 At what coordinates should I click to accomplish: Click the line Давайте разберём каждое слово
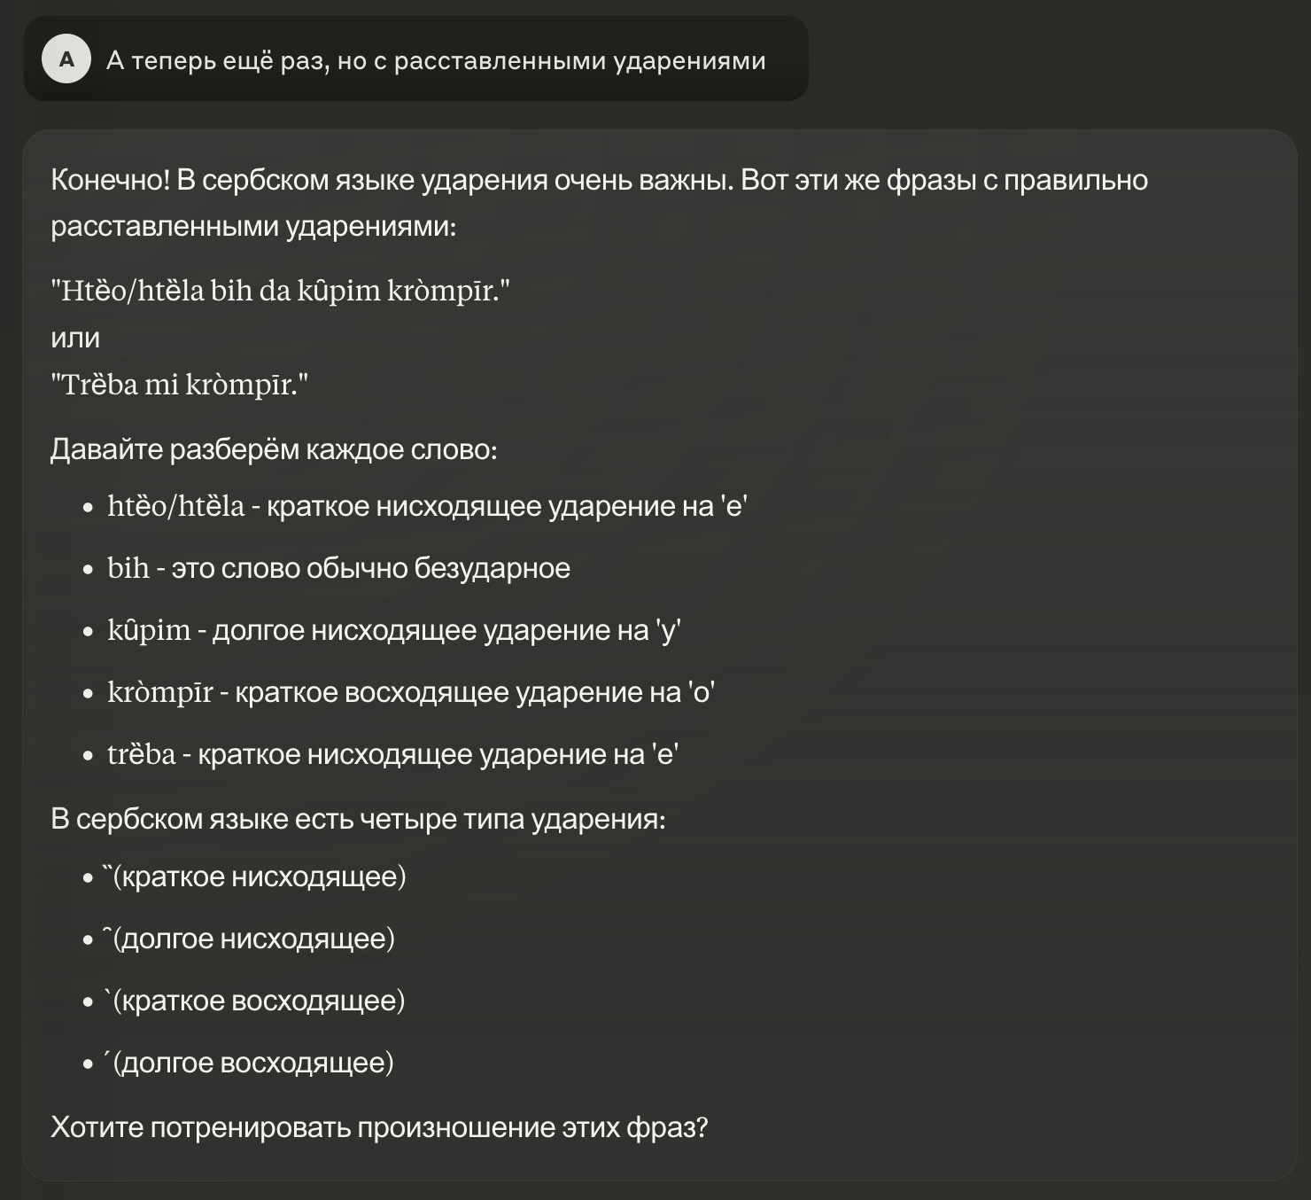pos(274,449)
